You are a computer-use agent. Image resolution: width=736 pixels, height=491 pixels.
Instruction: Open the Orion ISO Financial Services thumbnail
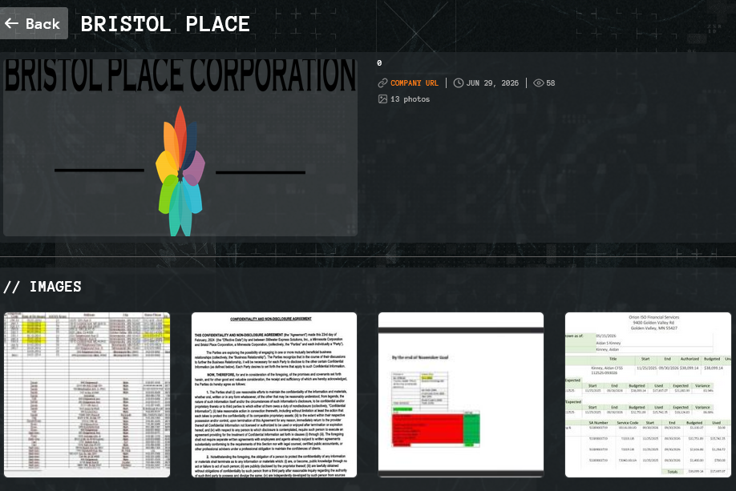649,395
